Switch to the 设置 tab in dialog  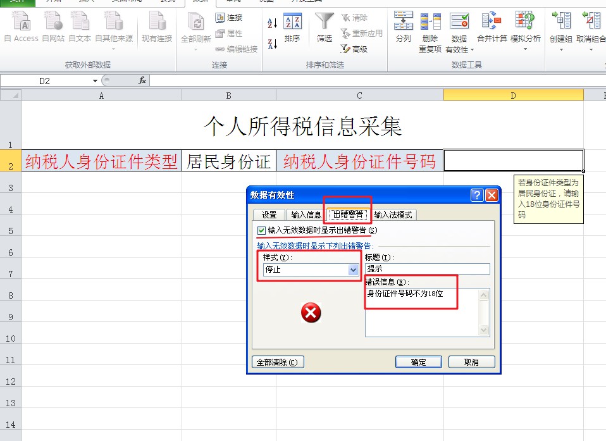(269, 215)
